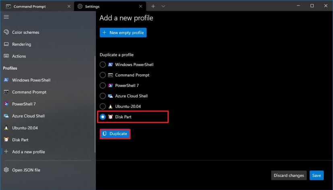This screenshot has height=190, width=333.
Task: Open Disk Part profile in sidebar
Action: [48, 140]
